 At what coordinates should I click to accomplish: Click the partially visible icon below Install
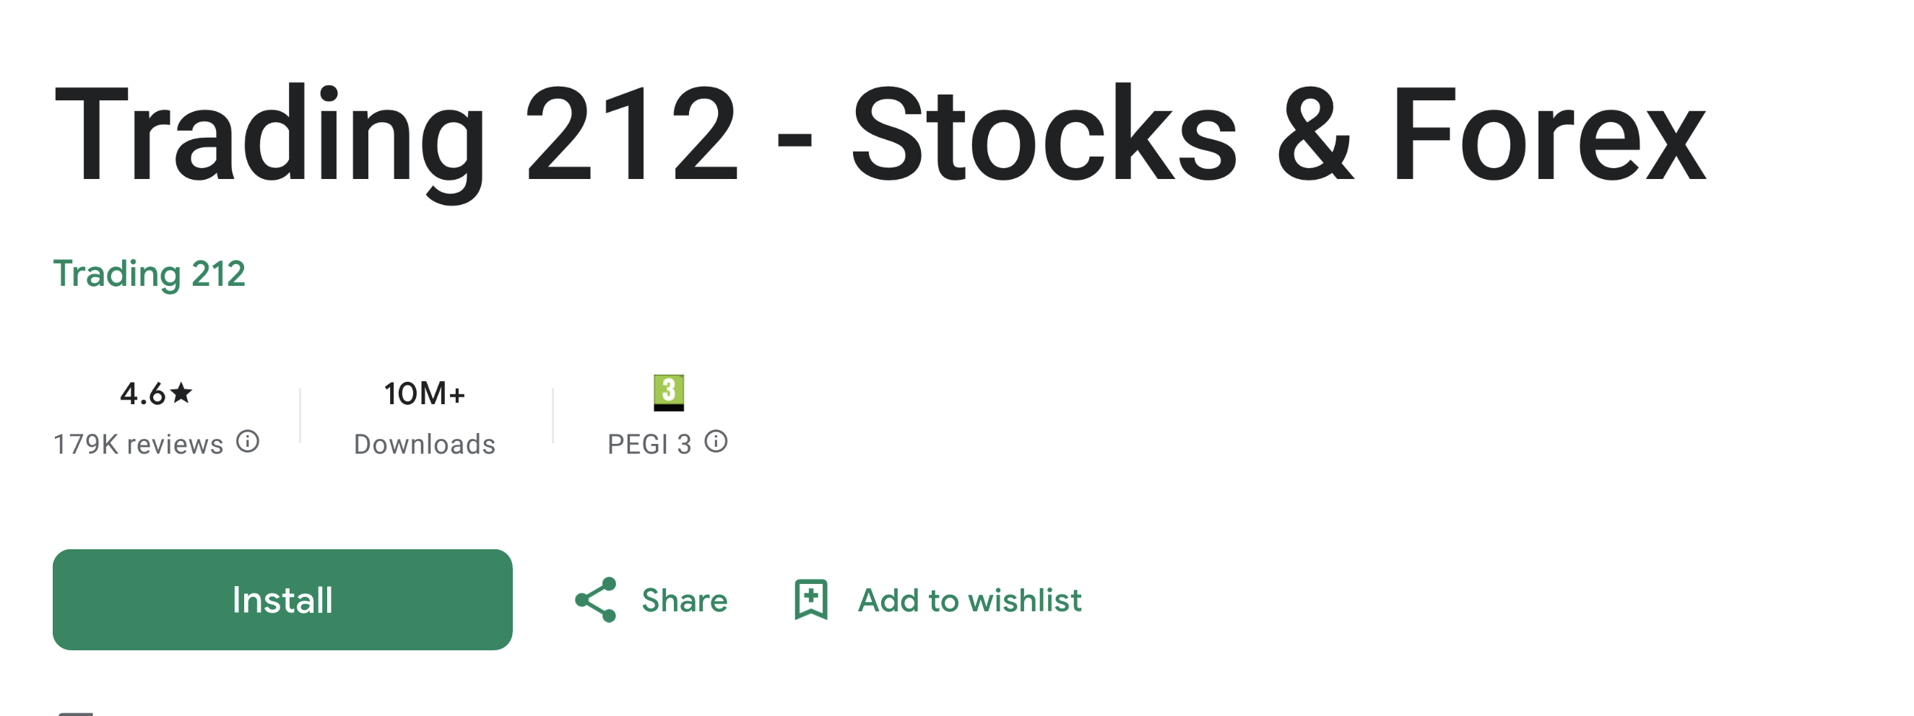click(x=76, y=713)
